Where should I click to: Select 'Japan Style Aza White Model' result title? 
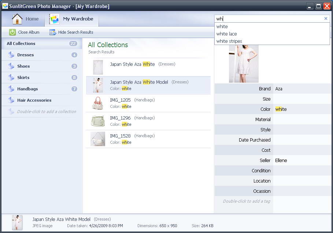tap(139, 82)
